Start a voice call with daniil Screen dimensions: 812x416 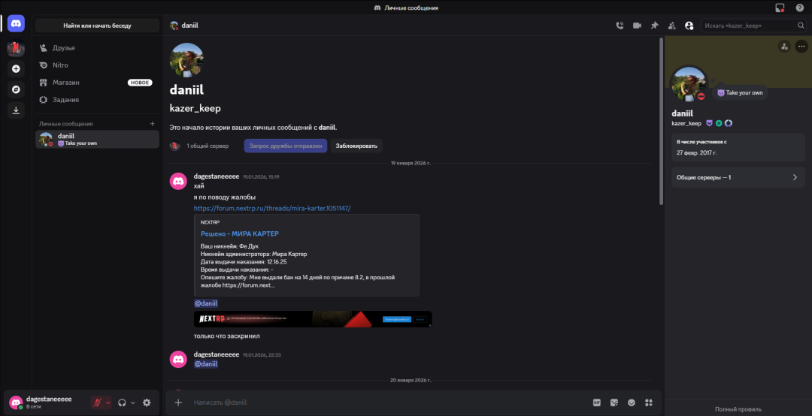(620, 26)
